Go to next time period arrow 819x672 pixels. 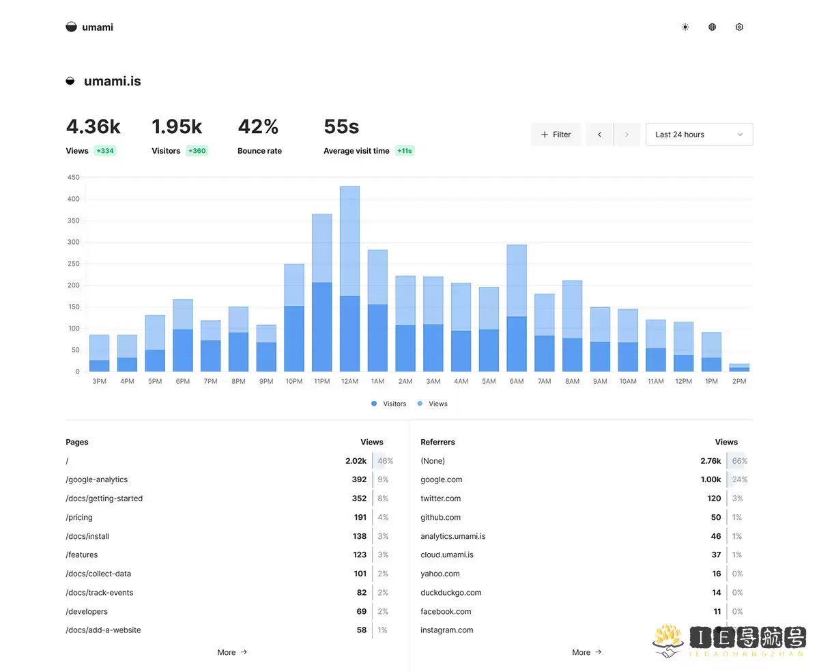[627, 135]
